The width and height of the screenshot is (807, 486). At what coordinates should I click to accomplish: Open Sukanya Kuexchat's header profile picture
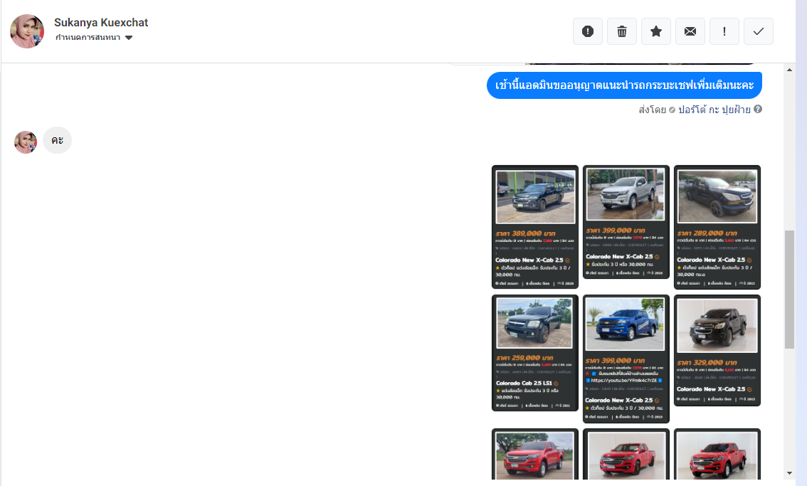(27, 31)
